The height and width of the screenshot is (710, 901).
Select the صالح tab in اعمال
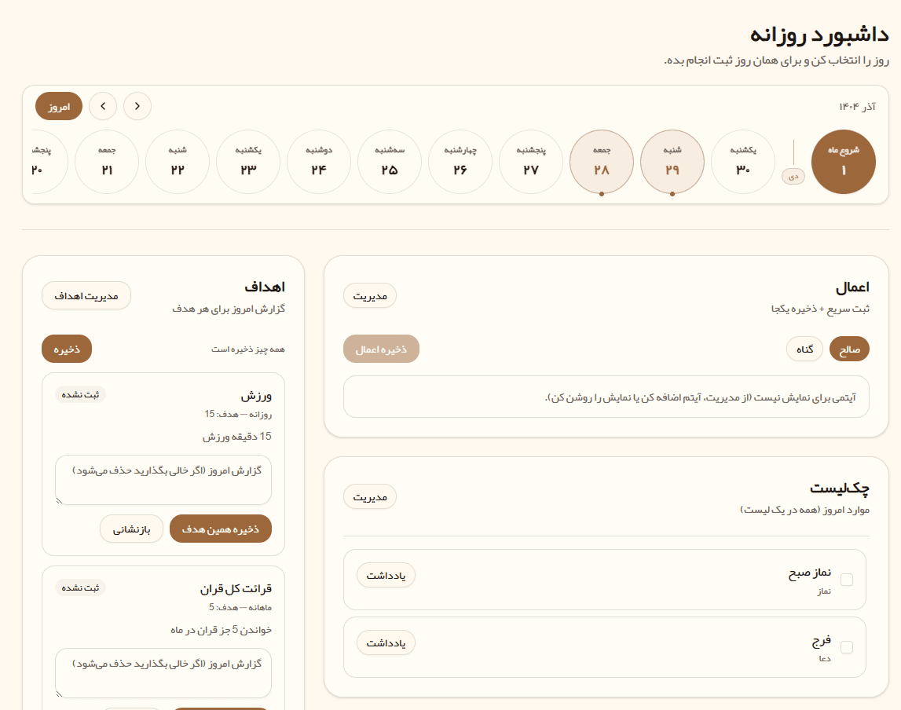click(850, 349)
